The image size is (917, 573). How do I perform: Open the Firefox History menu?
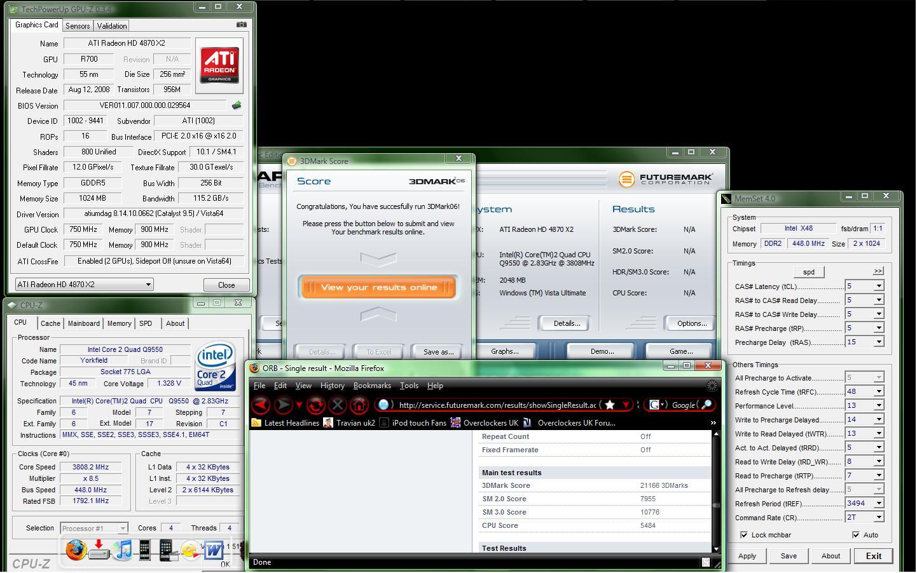[x=332, y=386]
